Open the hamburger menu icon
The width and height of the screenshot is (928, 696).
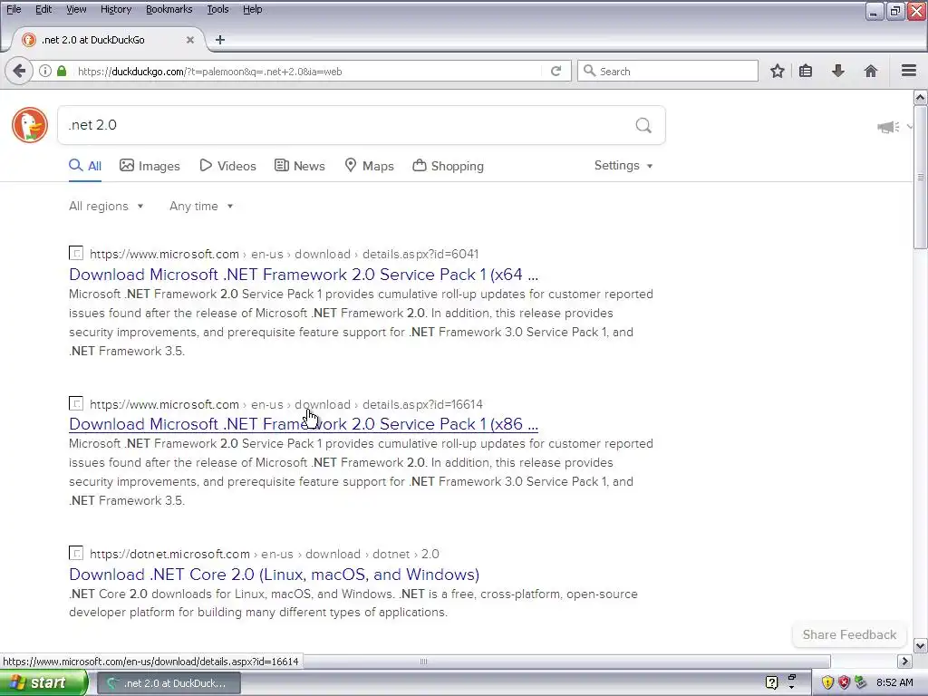coord(909,71)
